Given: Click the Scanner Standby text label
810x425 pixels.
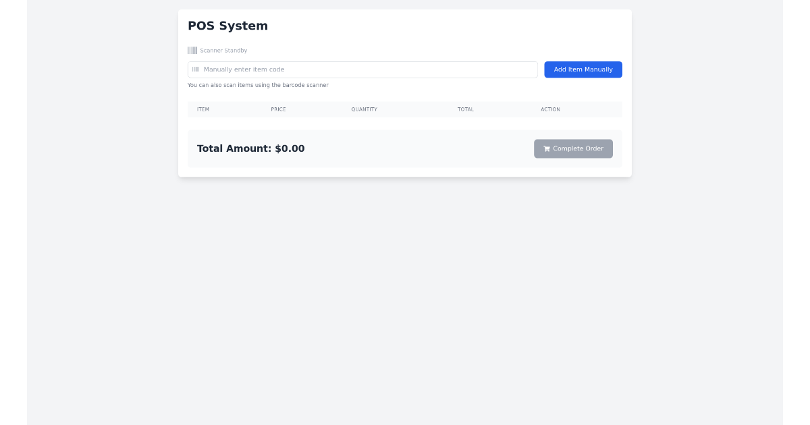Looking at the screenshot, I should coord(223,50).
